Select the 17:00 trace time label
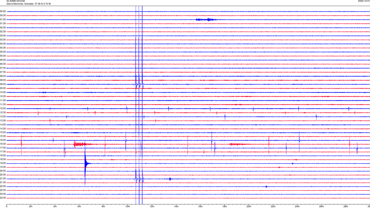The width and height of the screenshot is (370, 208). coord(3,148)
